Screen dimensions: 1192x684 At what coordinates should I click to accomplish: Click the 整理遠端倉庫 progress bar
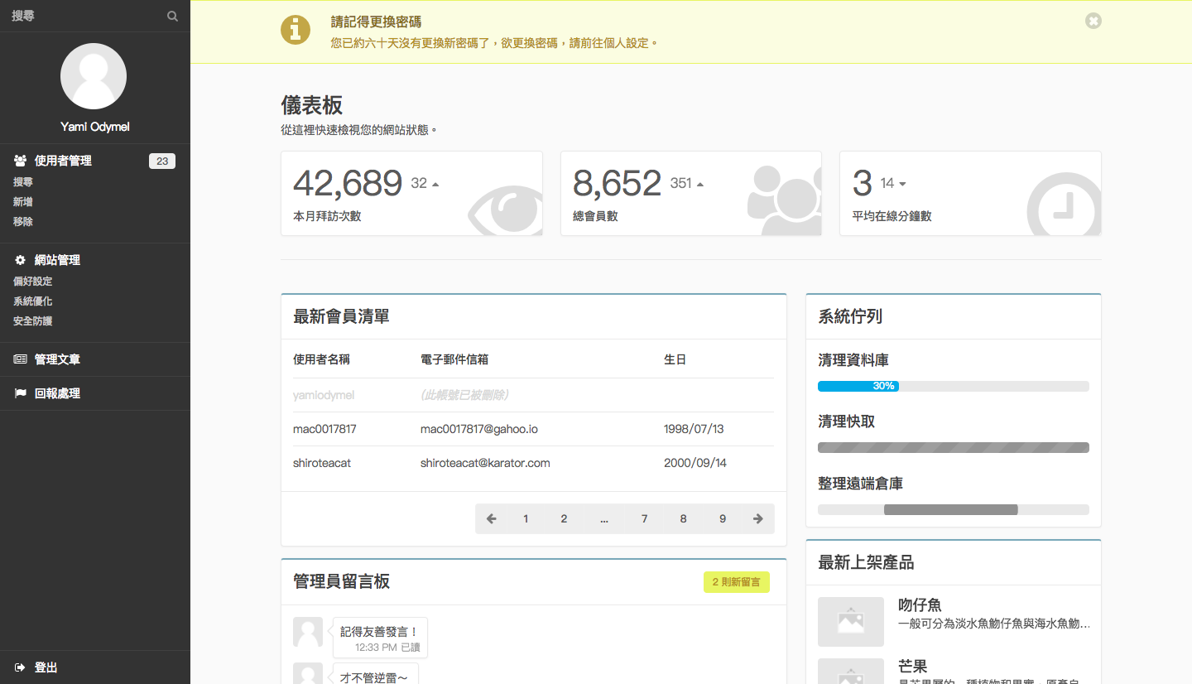954,509
